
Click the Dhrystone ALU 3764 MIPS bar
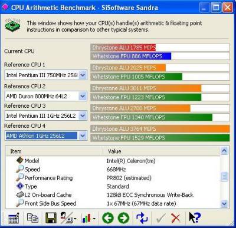tap(160, 129)
